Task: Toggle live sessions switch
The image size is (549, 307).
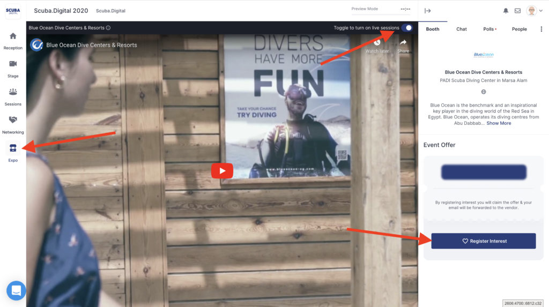Action: 407,28
